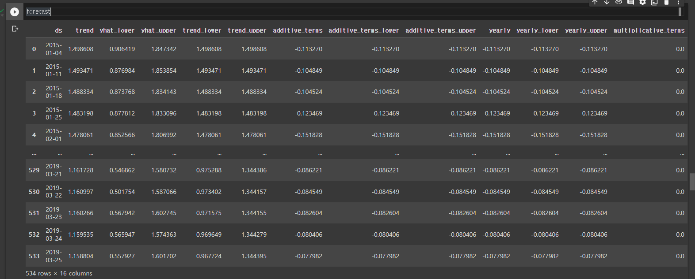The image size is (695, 279).
Task: Click trend value 1.158804
Action: click(x=80, y=256)
